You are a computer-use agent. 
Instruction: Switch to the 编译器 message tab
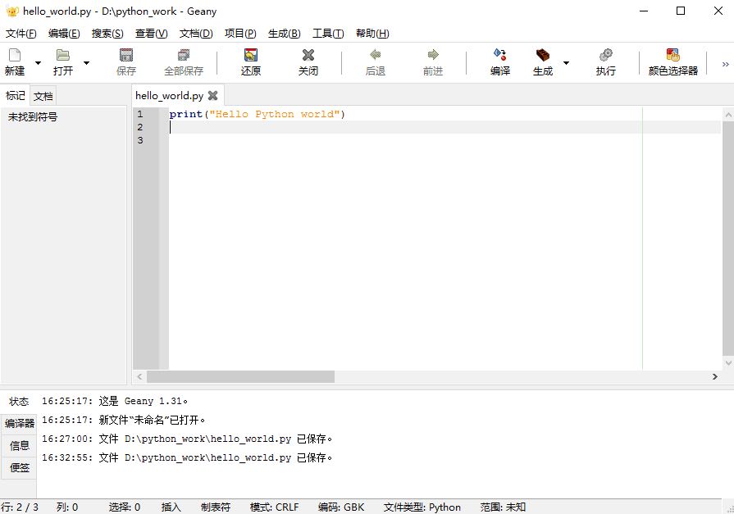[19, 424]
